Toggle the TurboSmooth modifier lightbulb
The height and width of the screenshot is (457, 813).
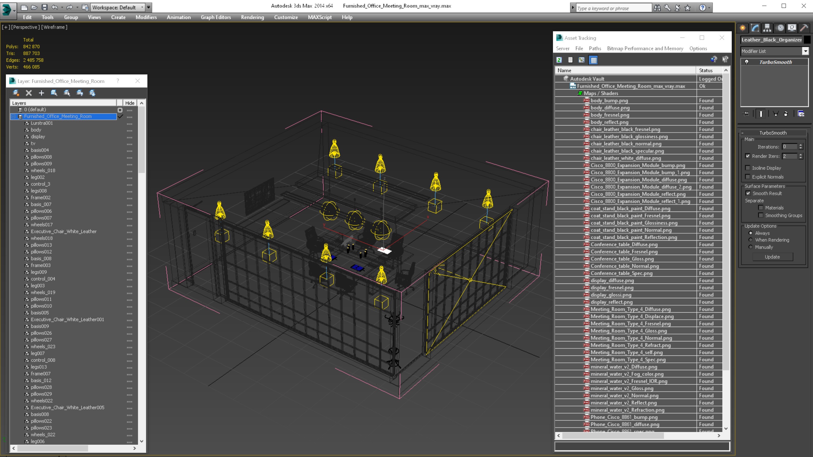pyautogui.click(x=747, y=62)
